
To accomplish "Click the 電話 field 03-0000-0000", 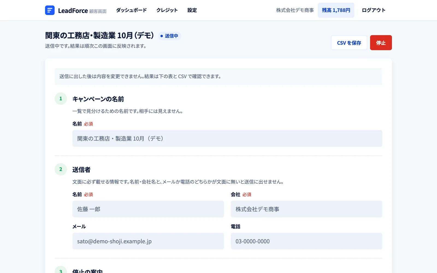I will coord(306,241).
